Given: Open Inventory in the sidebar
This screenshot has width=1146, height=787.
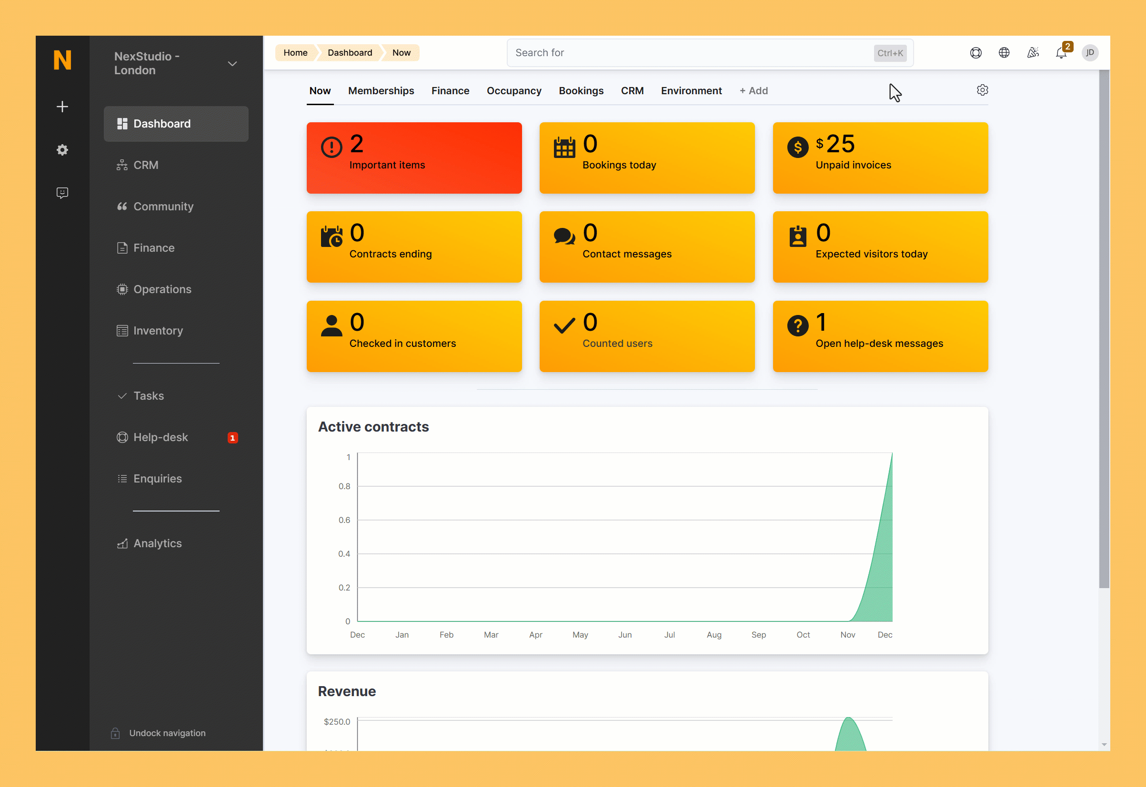Looking at the screenshot, I should click(x=176, y=331).
